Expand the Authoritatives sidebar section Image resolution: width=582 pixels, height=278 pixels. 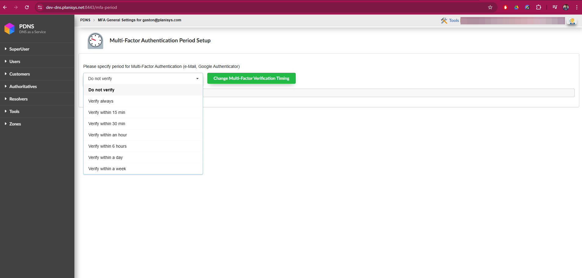[x=23, y=86]
